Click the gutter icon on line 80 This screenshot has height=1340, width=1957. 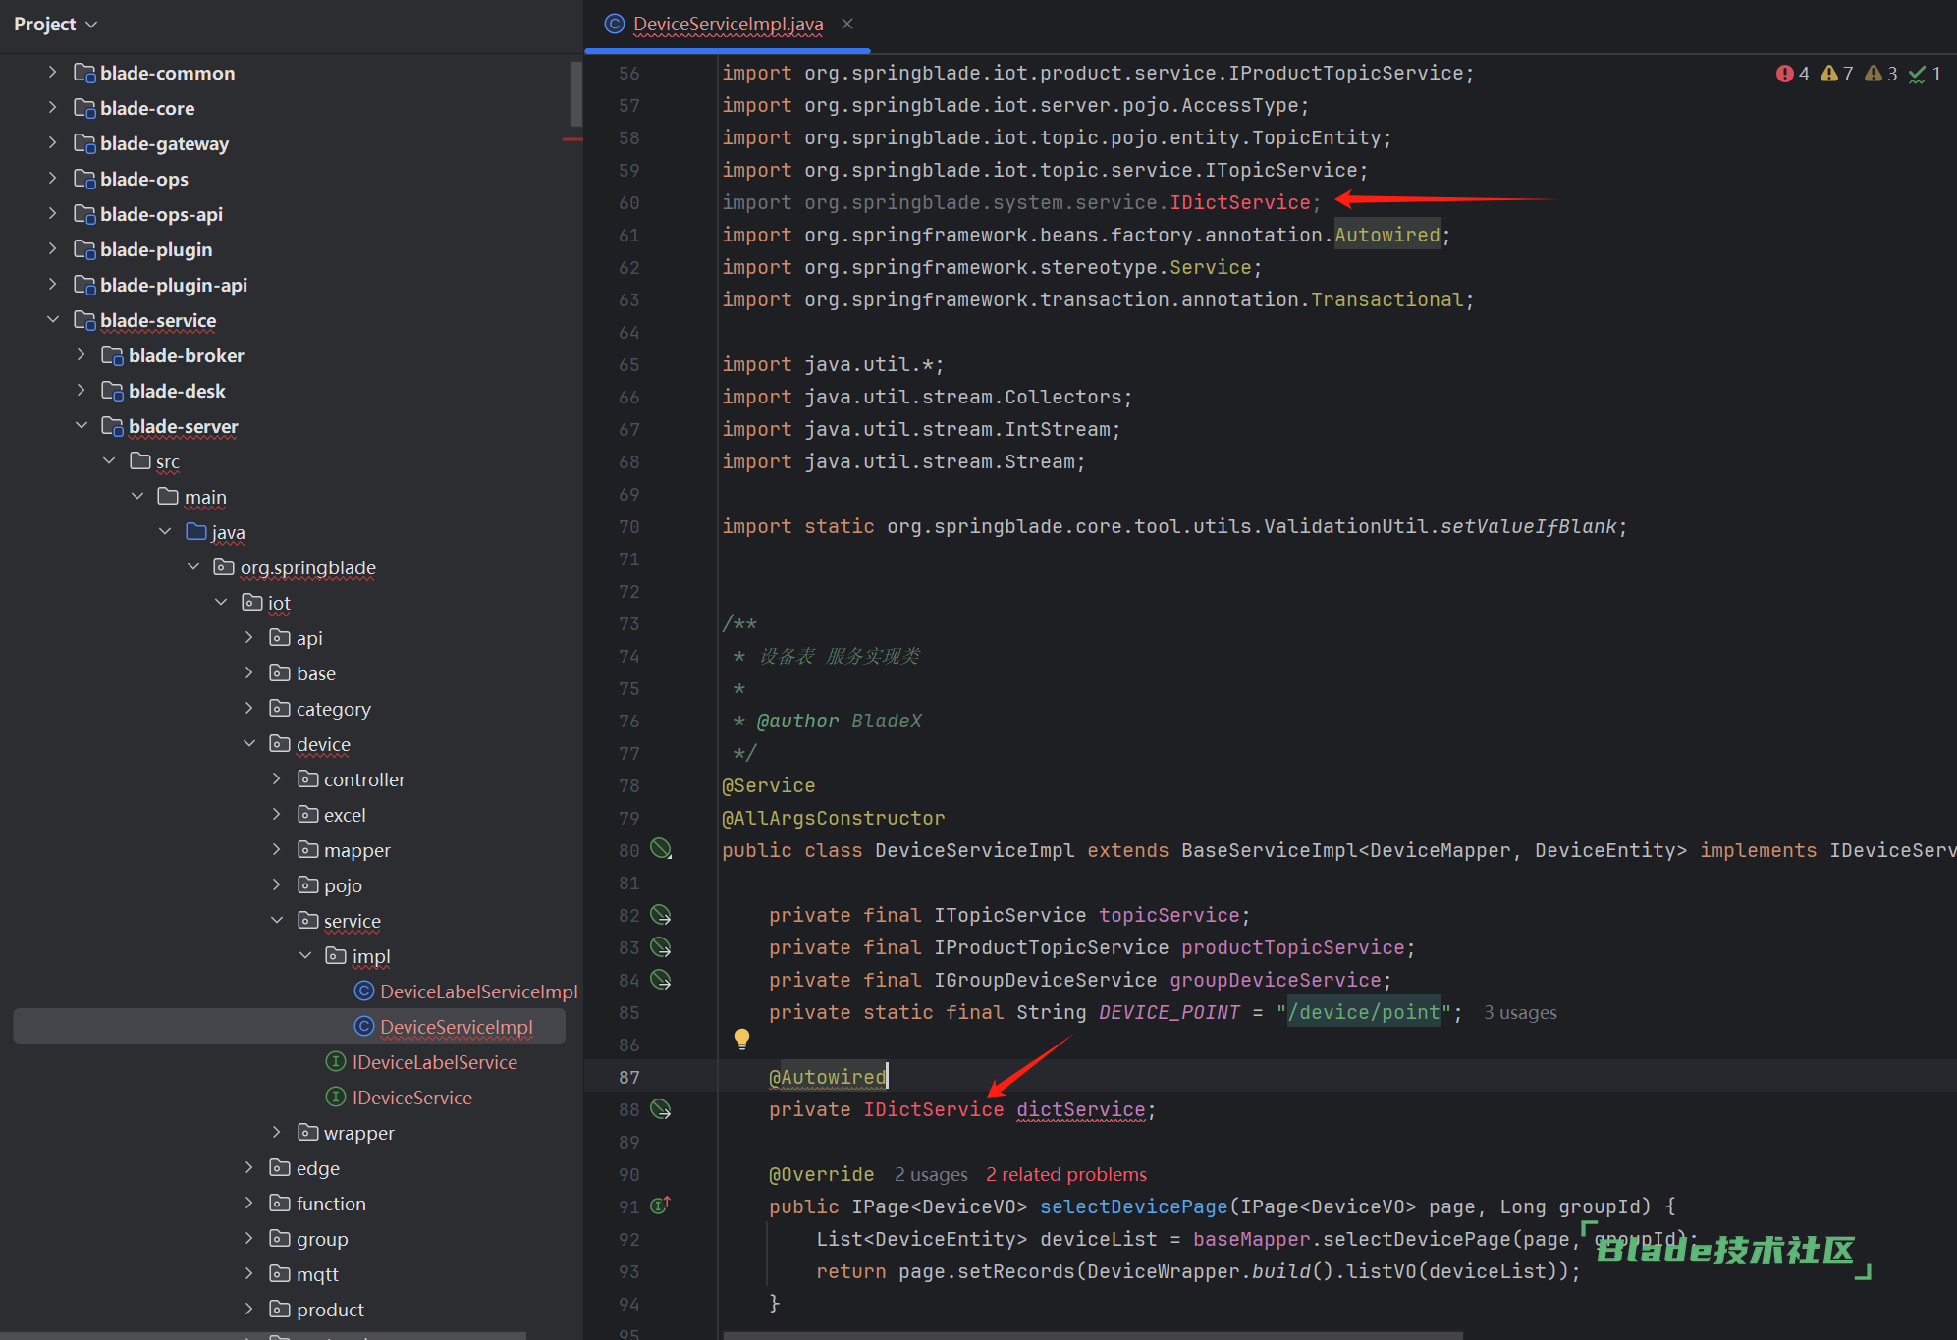[x=662, y=849]
